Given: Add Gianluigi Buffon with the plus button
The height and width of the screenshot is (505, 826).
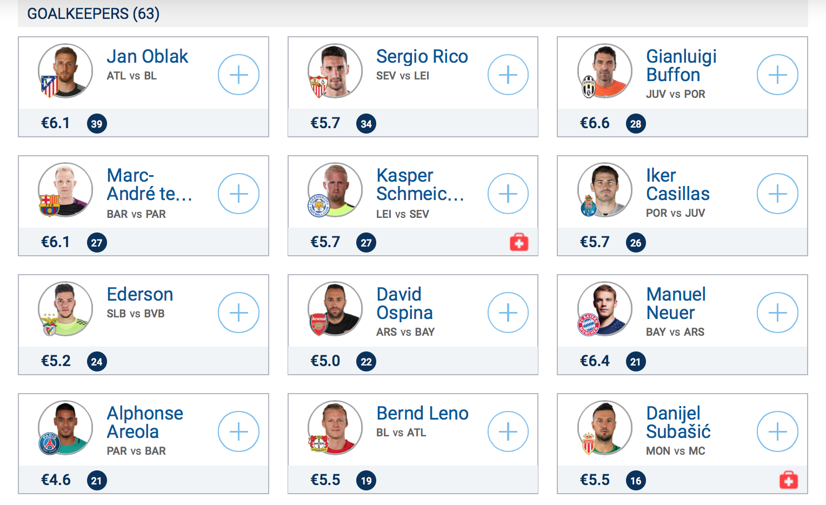Looking at the screenshot, I should tap(777, 75).
